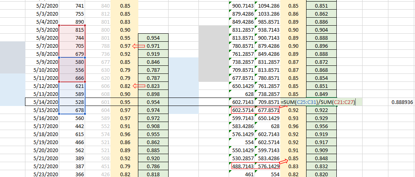Select the cell showing 0.888936
The width and height of the screenshot is (415, 177).
click(402, 102)
